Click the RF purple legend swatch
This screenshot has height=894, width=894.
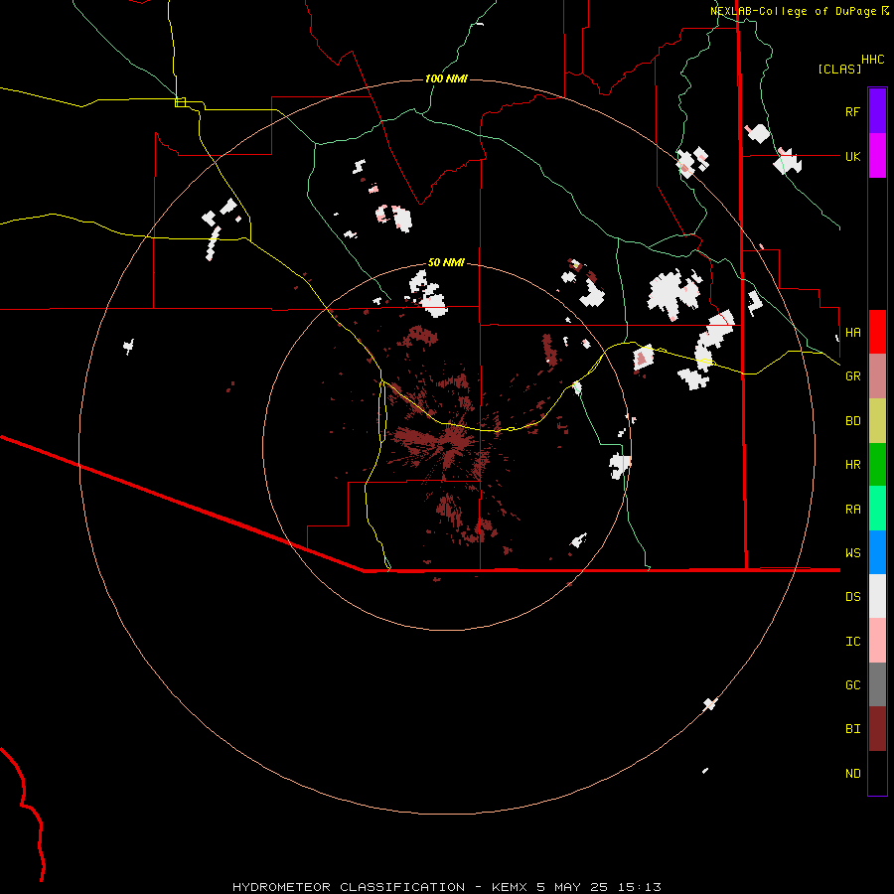click(877, 111)
